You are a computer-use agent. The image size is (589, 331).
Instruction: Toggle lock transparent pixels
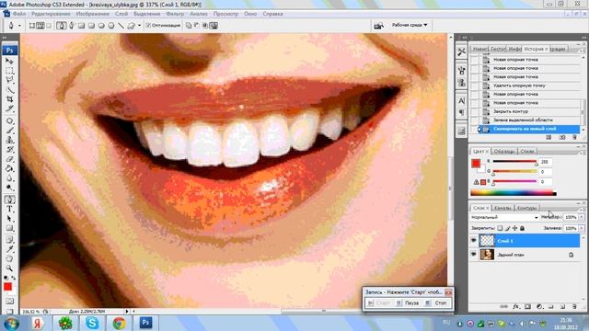click(500, 228)
